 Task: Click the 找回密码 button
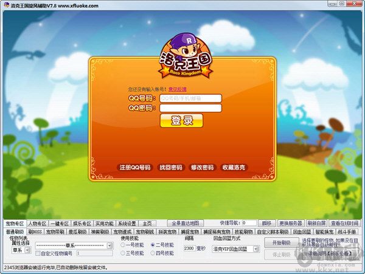[x=171, y=167]
